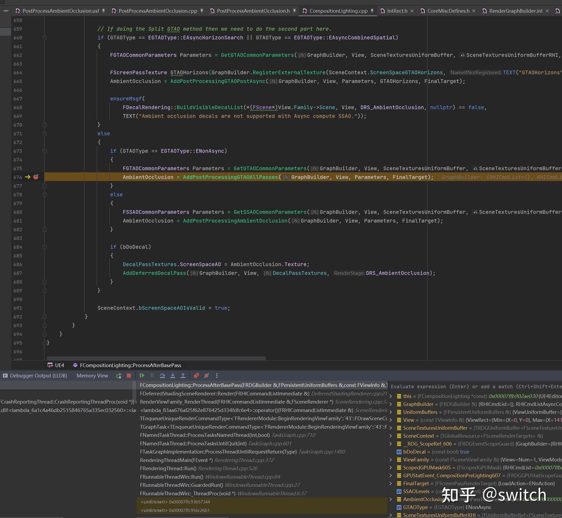Expand the ViewFamily variable

click(x=390, y=459)
